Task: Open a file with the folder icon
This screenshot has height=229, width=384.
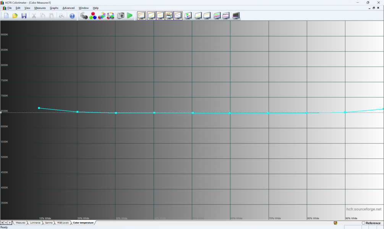Action: [x=15, y=16]
